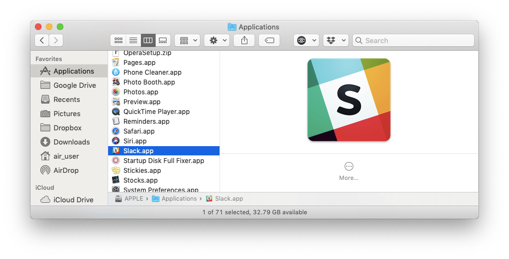
Task: Open the group-by arrangement dropdown
Action: pos(187,40)
